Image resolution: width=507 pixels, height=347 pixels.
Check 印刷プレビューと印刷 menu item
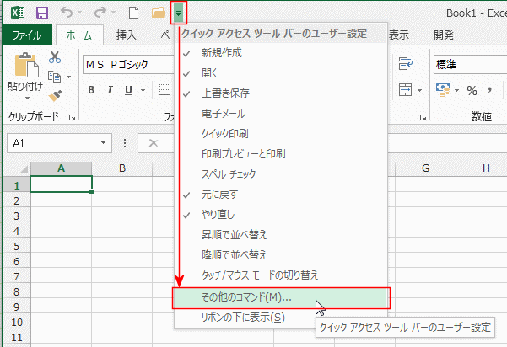tap(281, 154)
